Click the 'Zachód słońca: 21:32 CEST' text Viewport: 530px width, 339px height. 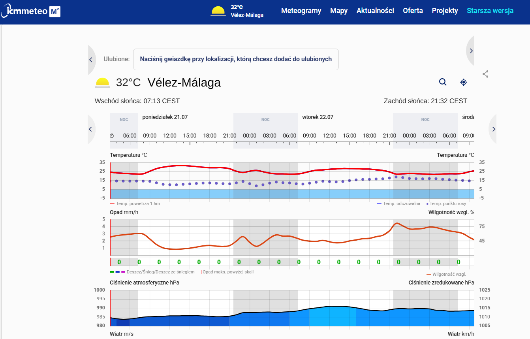(x=425, y=101)
